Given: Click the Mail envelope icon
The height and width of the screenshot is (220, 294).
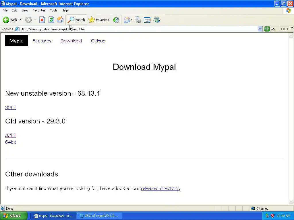Looking at the screenshot, I should (x=127, y=20).
